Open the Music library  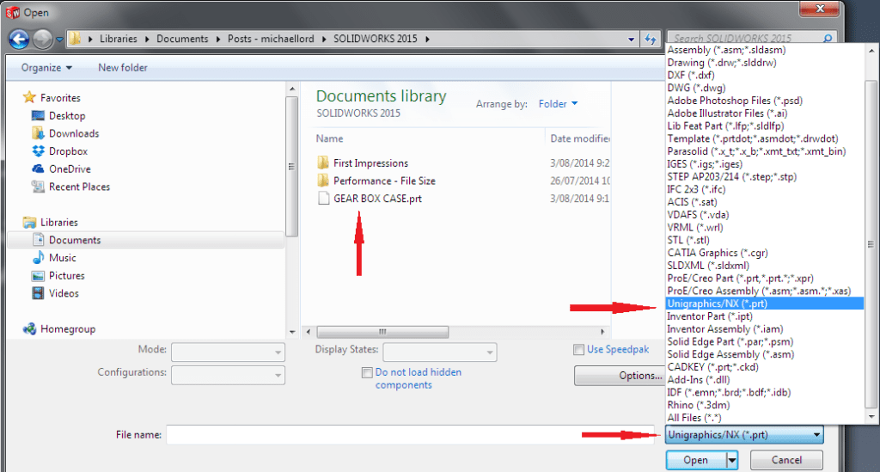(x=62, y=258)
